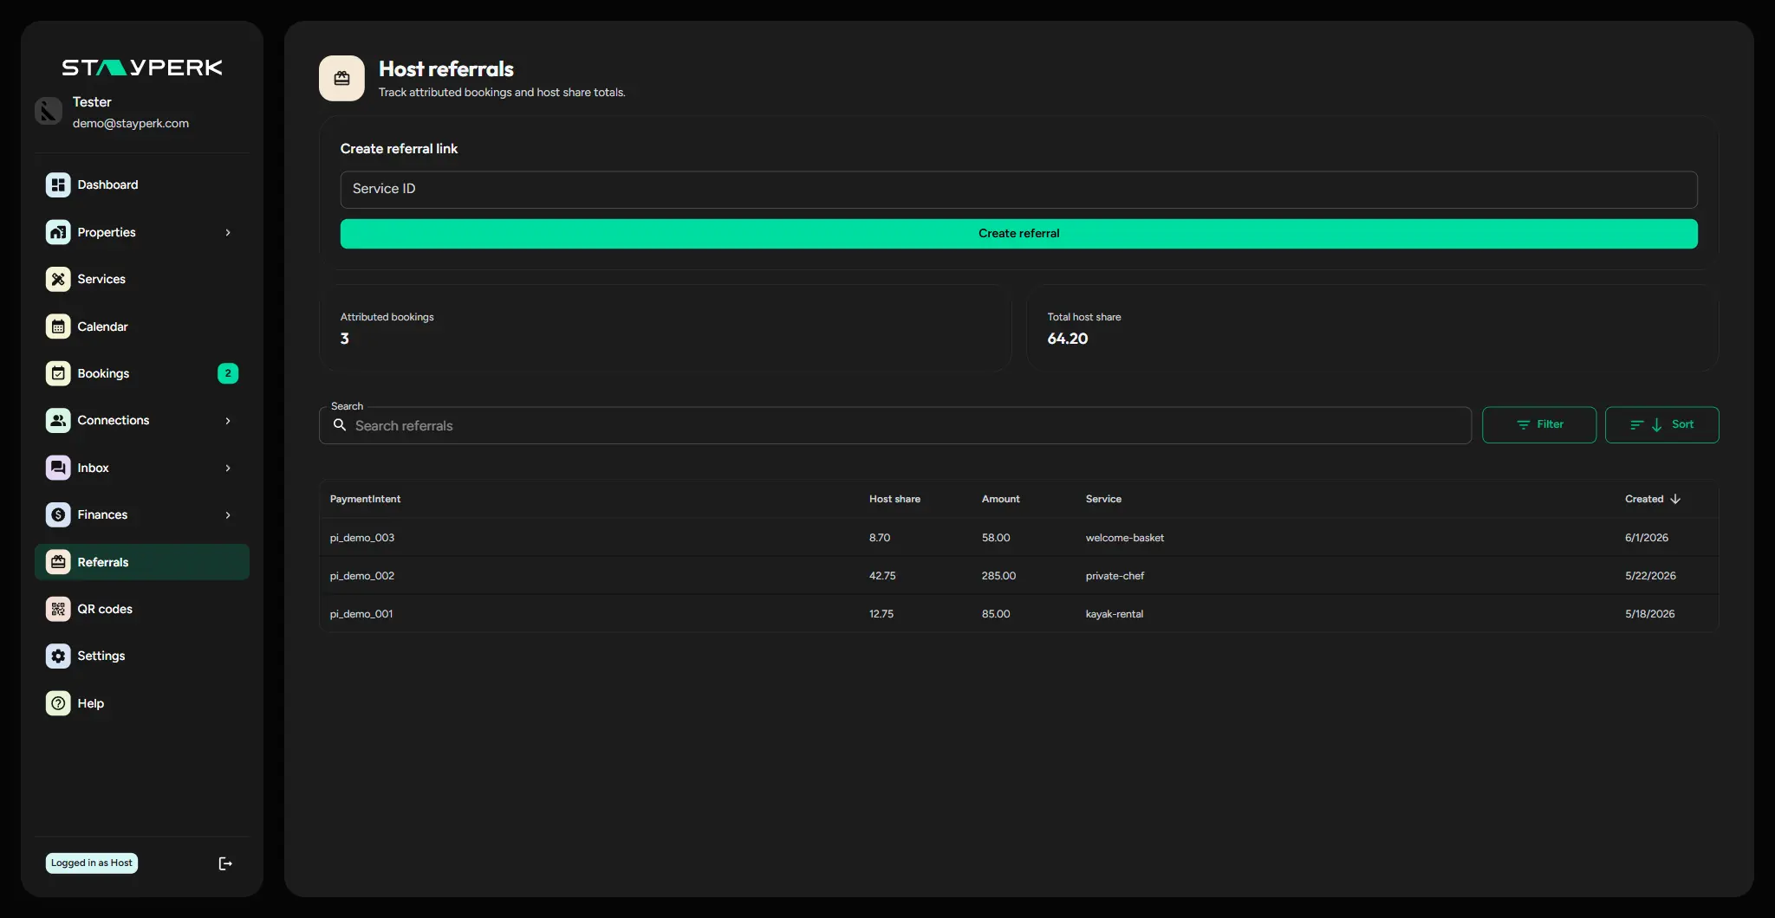This screenshot has width=1775, height=918.
Task: Select the pi_demo_002 row
Action: [1018, 576]
